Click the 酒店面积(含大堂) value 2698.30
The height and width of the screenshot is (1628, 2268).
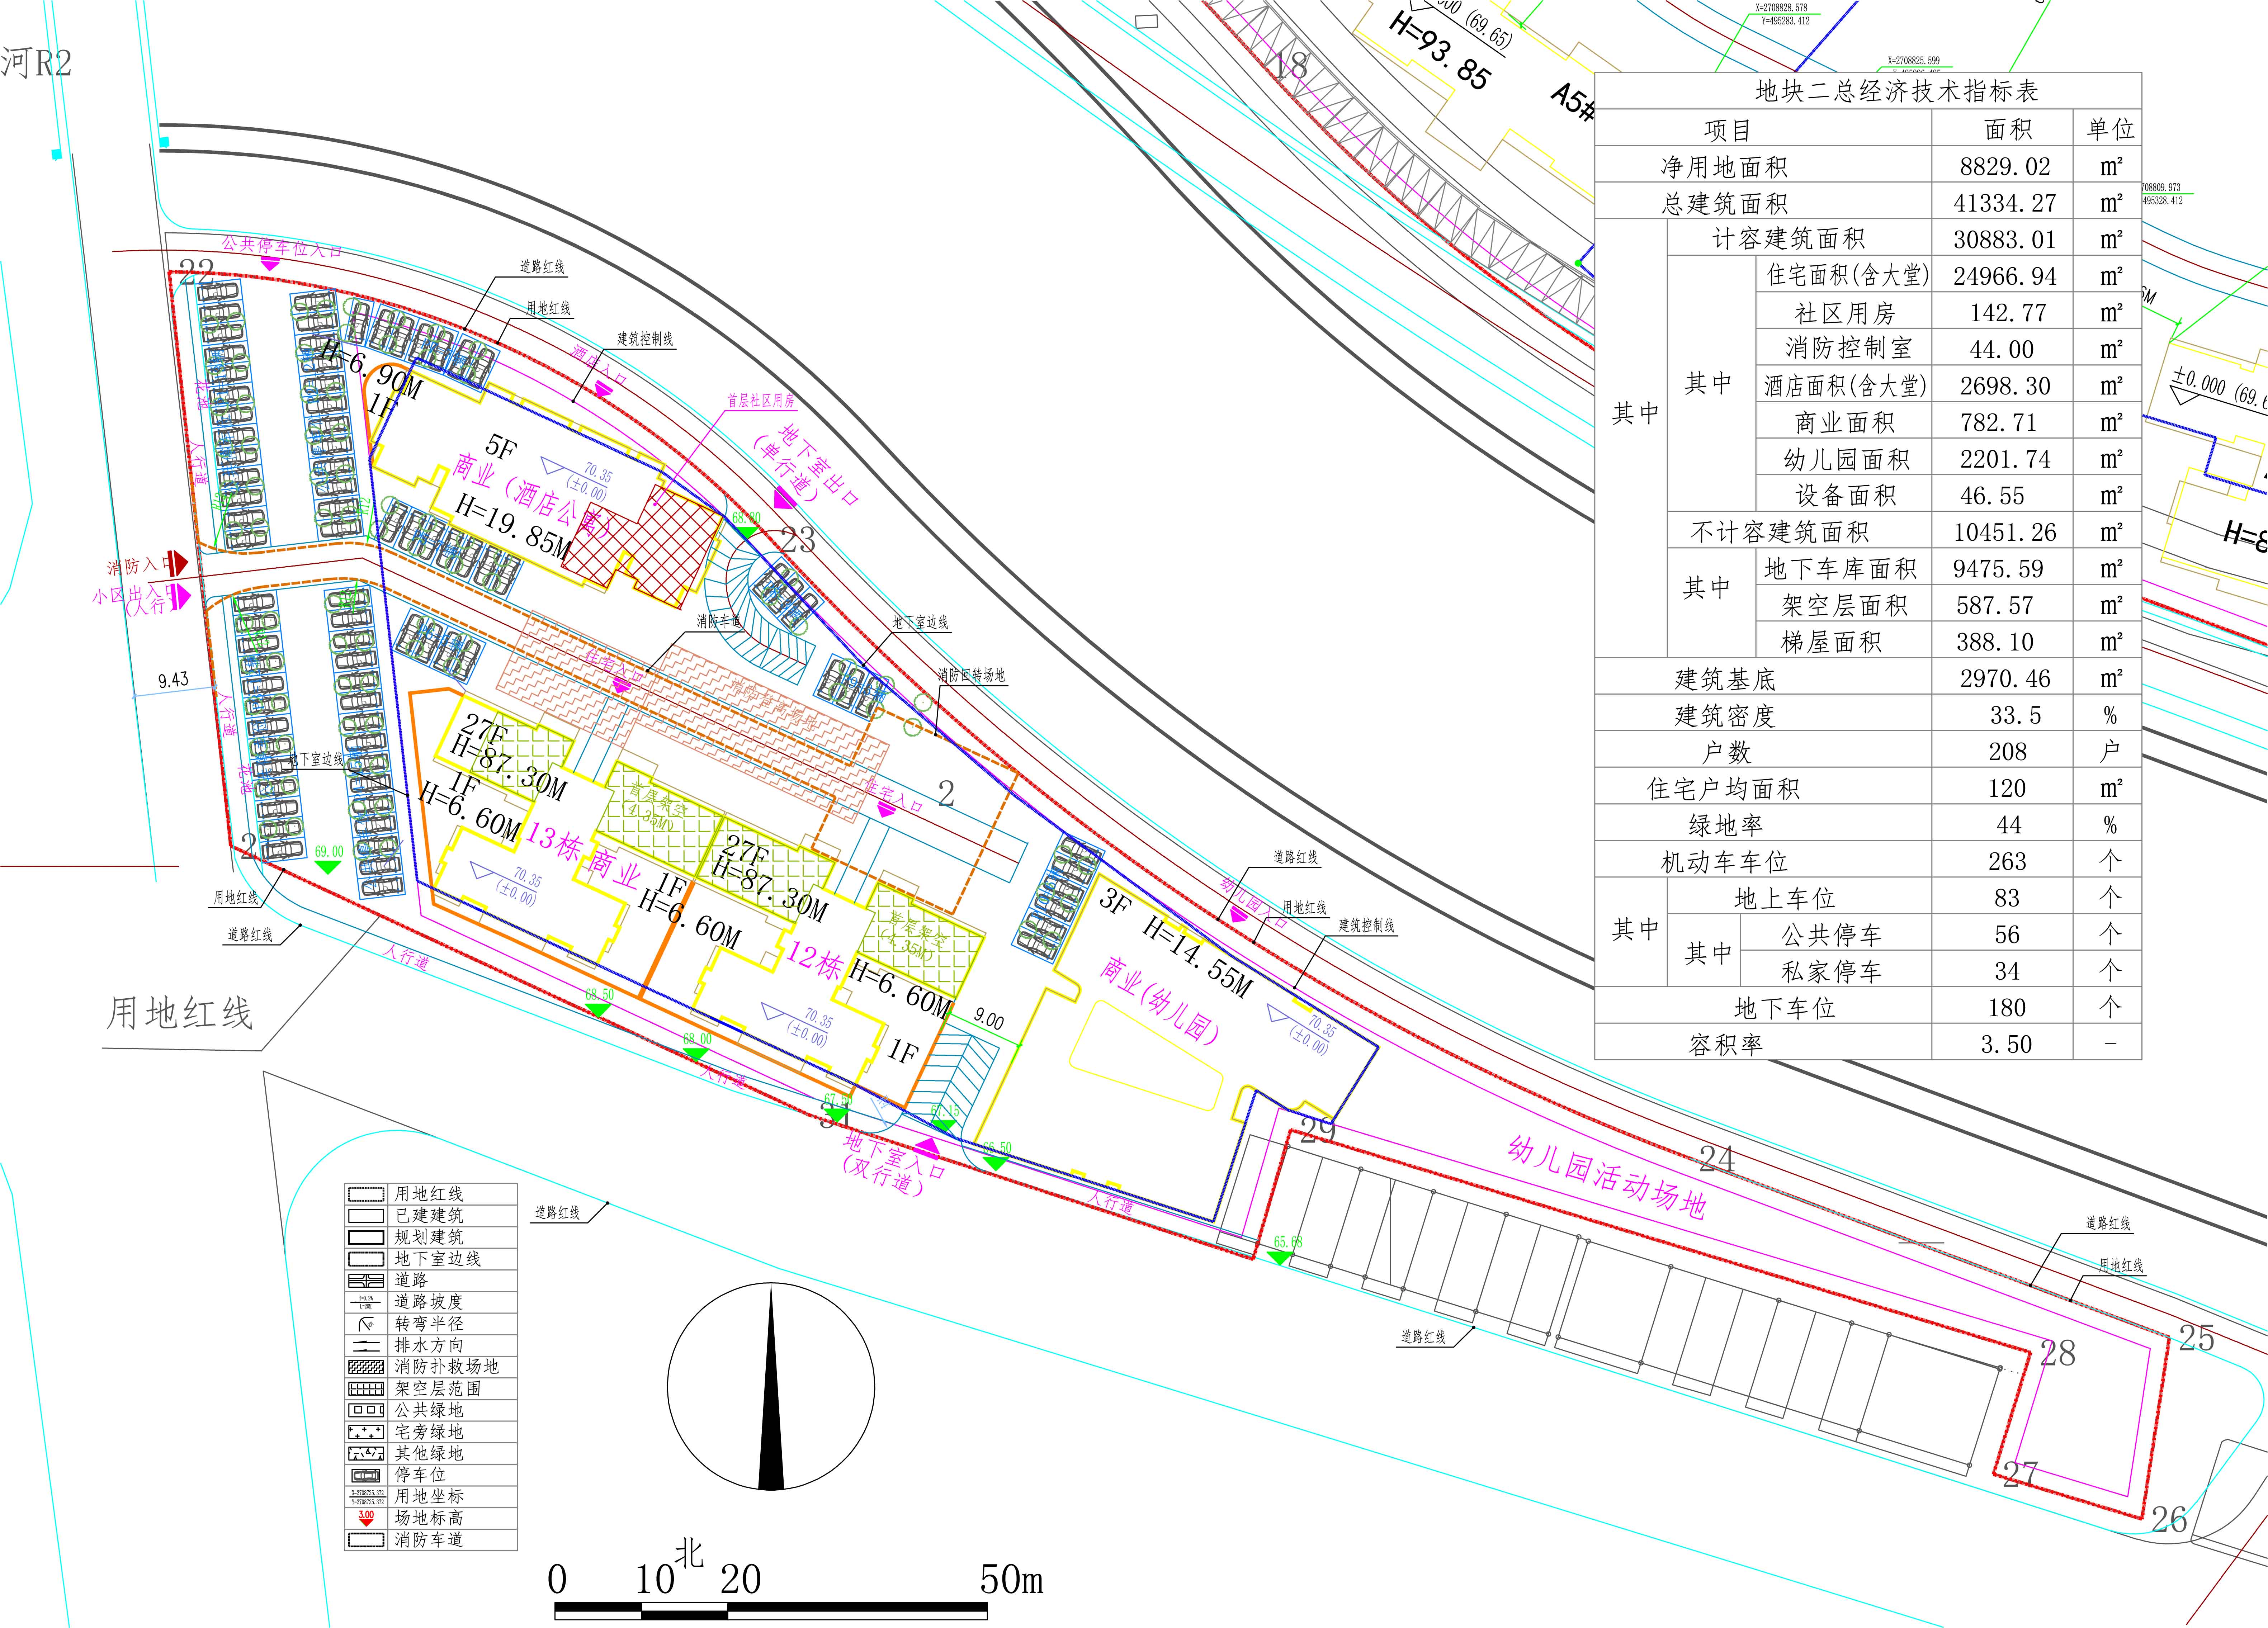pos(2005,386)
